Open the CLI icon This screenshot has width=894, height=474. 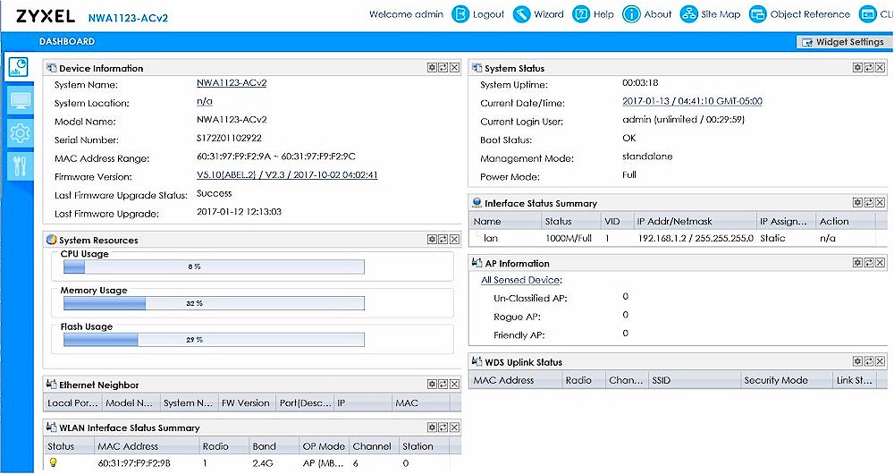click(867, 14)
